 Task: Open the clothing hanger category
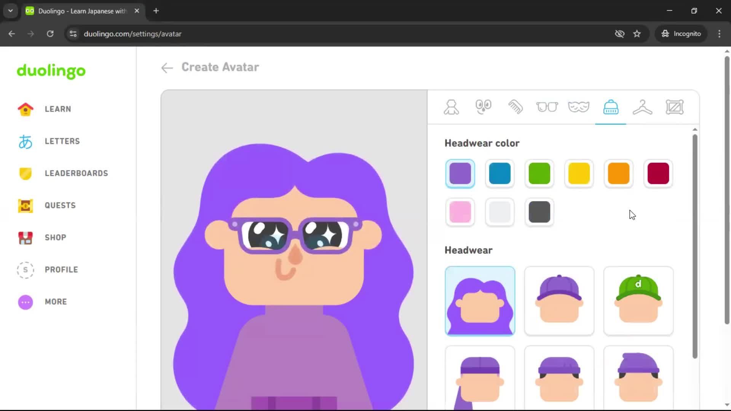(643, 107)
